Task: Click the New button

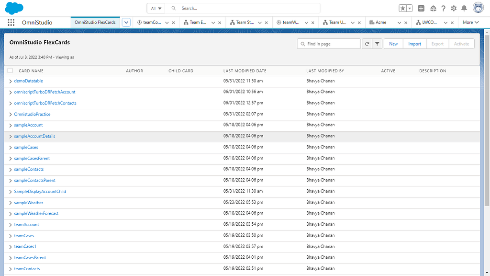Action: [393, 44]
